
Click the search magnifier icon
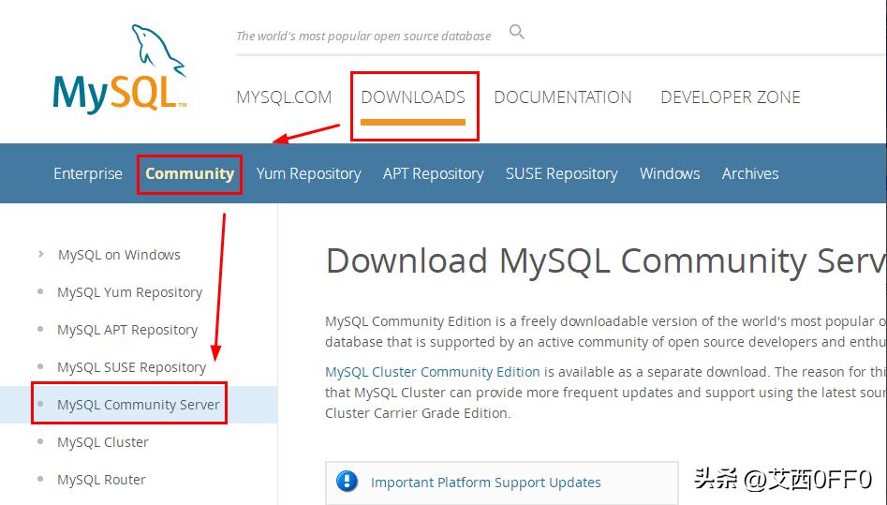click(516, 32)
